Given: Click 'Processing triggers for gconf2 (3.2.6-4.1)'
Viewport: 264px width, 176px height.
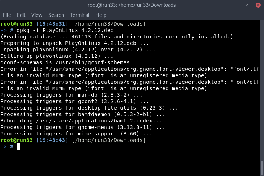Looking at the screenshot, I should (x=74, y=101).
